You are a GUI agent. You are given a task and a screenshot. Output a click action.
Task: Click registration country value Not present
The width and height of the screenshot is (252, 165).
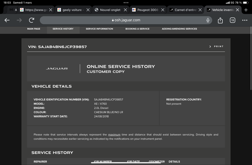[174, 104]
